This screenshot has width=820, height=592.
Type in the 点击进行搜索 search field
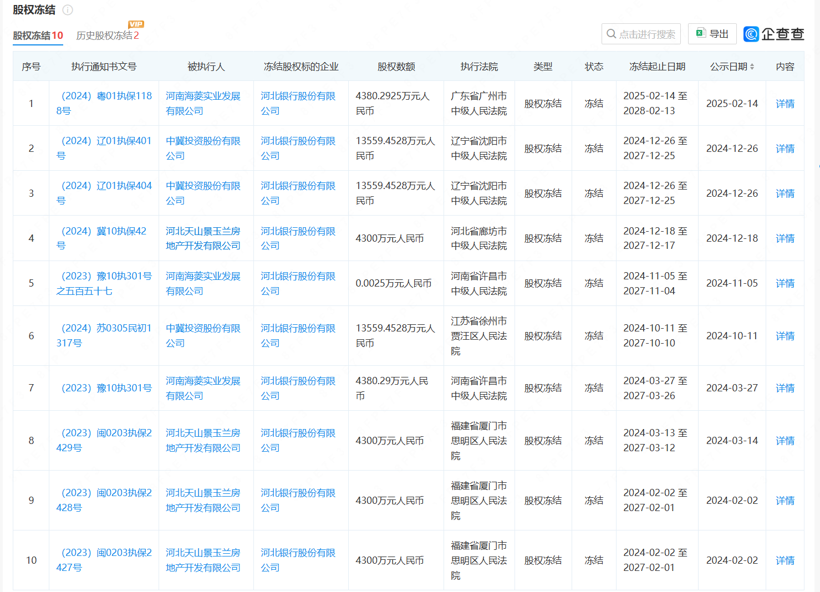(646, 34)
